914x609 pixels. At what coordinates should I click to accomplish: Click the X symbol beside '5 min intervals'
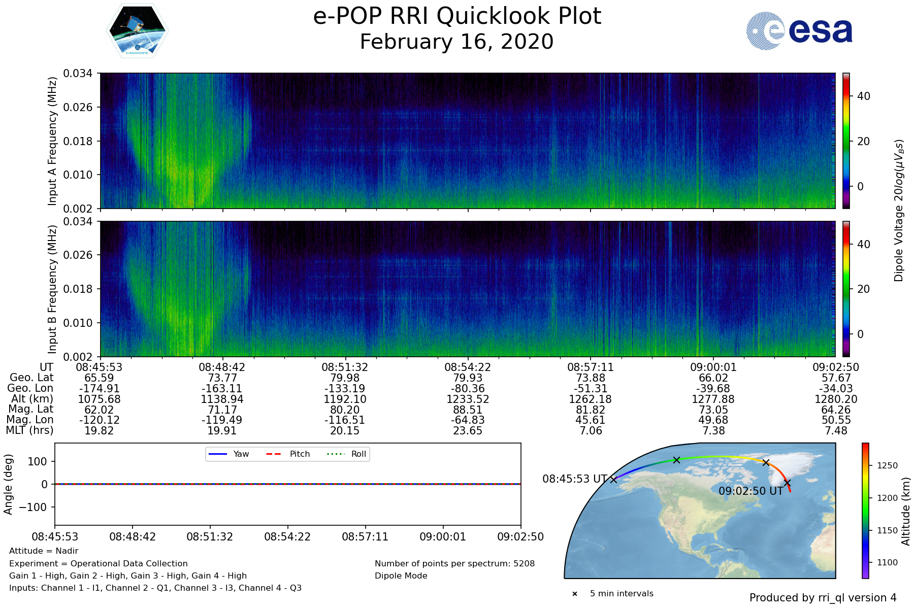[x=575, y=594]
